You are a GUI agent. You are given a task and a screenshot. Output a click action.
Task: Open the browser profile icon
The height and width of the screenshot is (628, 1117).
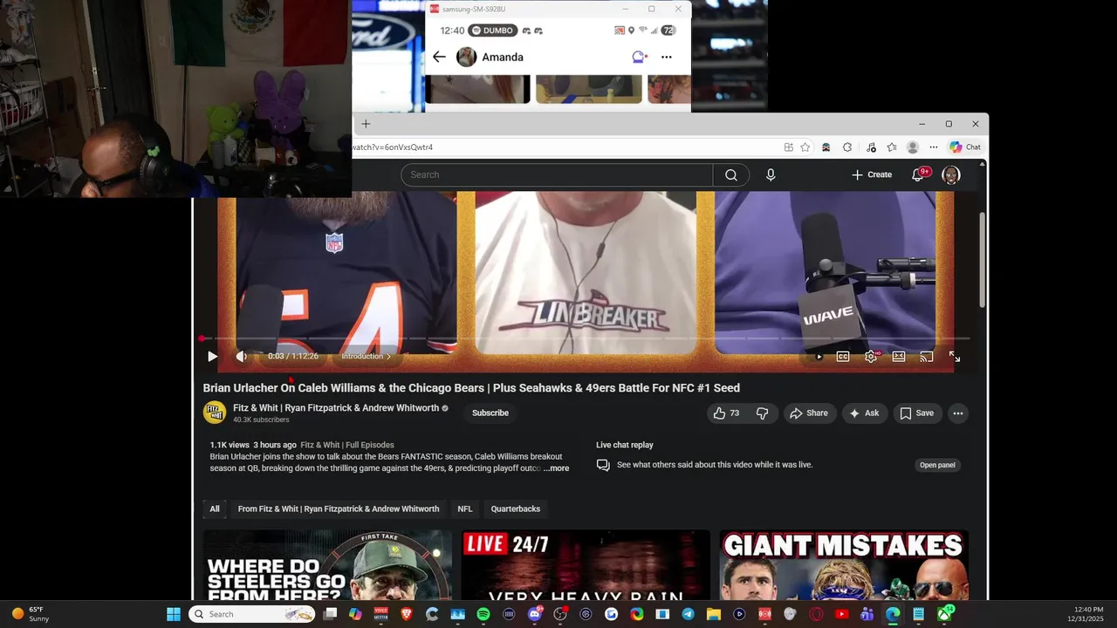[x=913, y=147]
